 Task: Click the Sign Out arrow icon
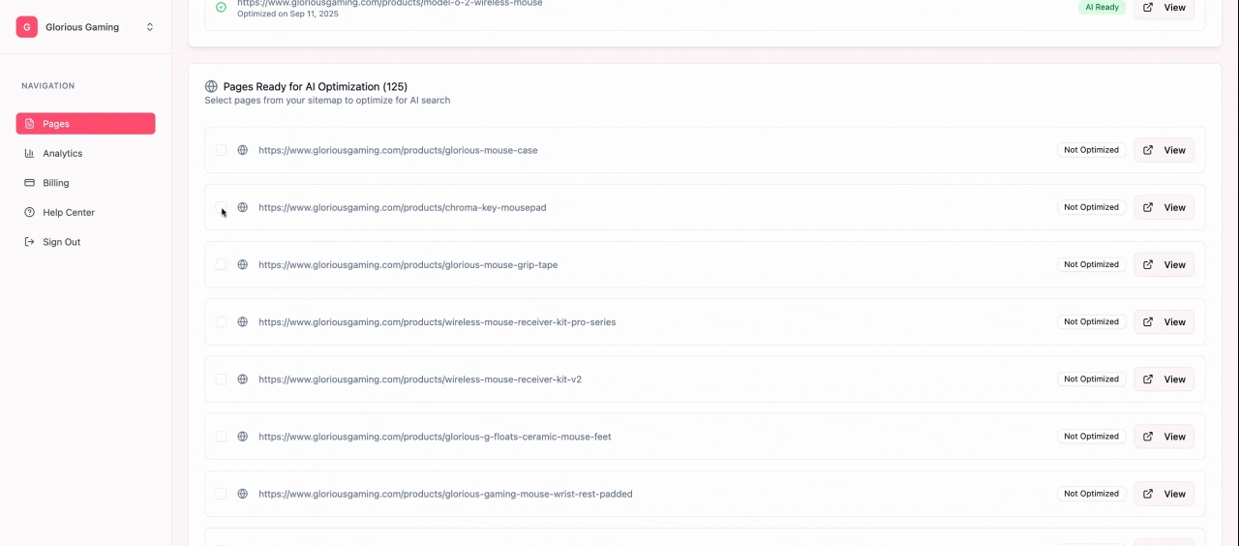click(x=29, y=242)
